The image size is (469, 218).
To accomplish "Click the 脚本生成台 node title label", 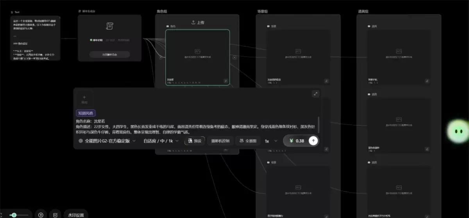I will tap(88, 11).
